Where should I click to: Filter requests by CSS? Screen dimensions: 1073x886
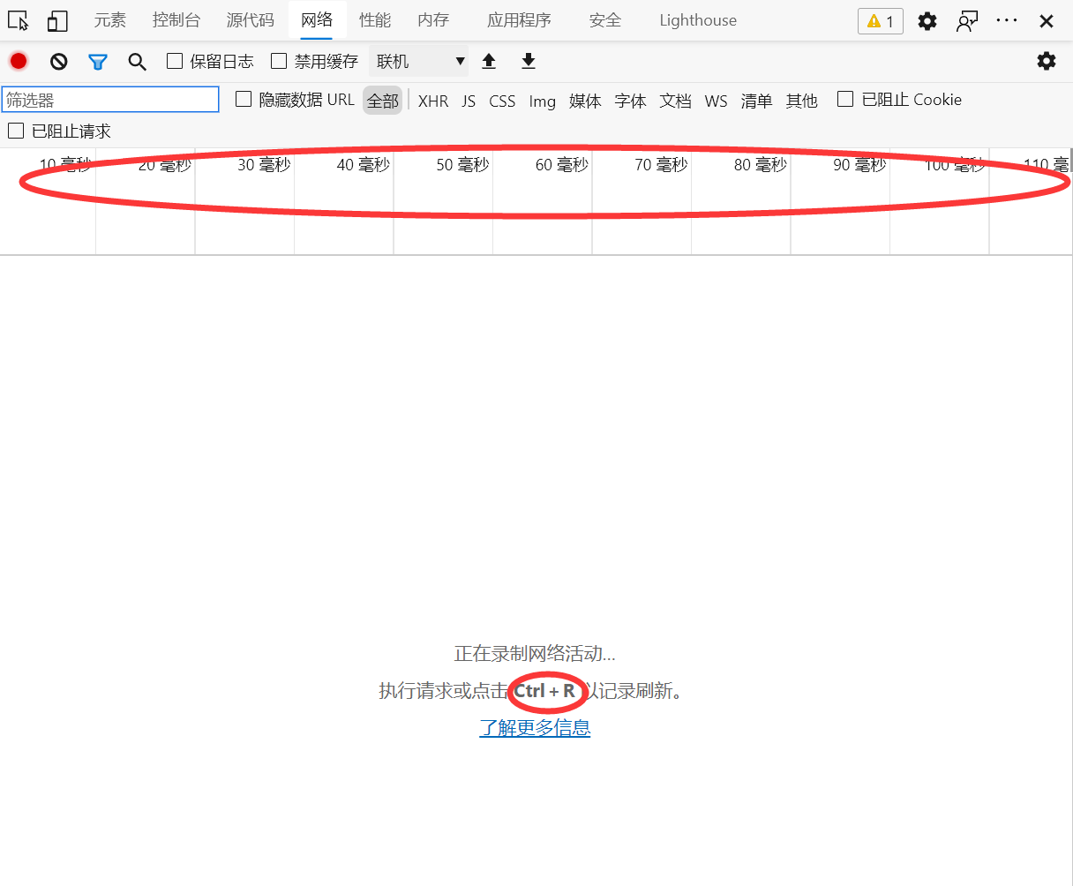[x=502, y=101]
